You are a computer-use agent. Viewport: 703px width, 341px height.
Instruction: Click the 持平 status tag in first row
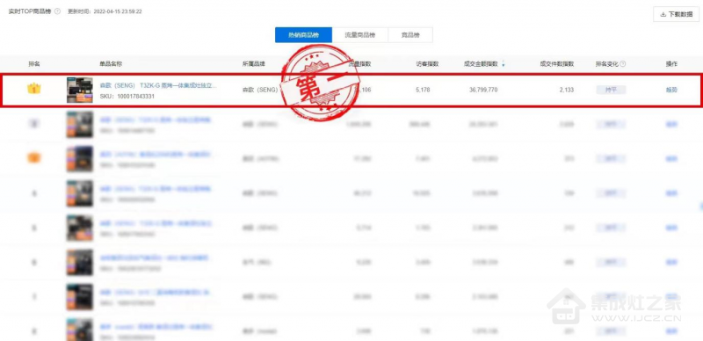611,90
